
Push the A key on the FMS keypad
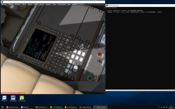56,56
